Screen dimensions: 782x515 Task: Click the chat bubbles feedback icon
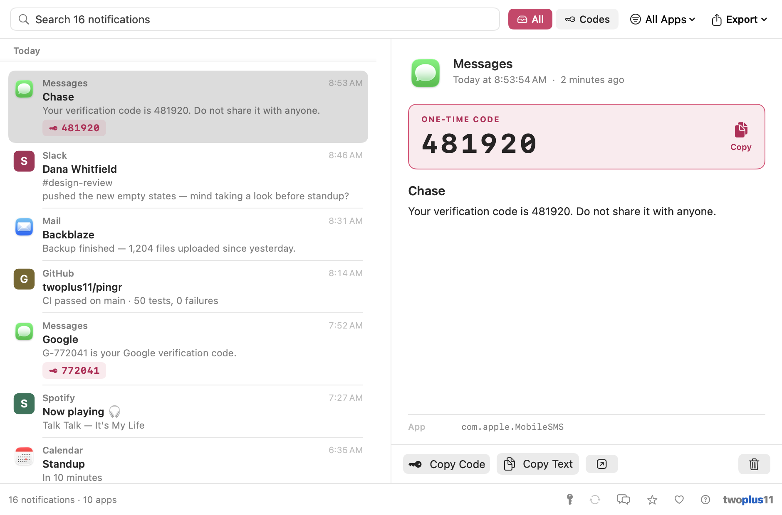[623, 500]
